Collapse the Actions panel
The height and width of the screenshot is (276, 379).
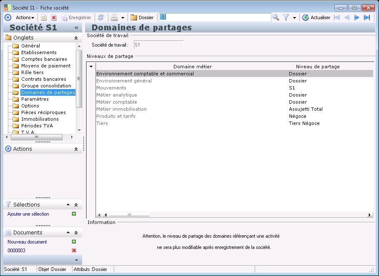tap(76, 149)
